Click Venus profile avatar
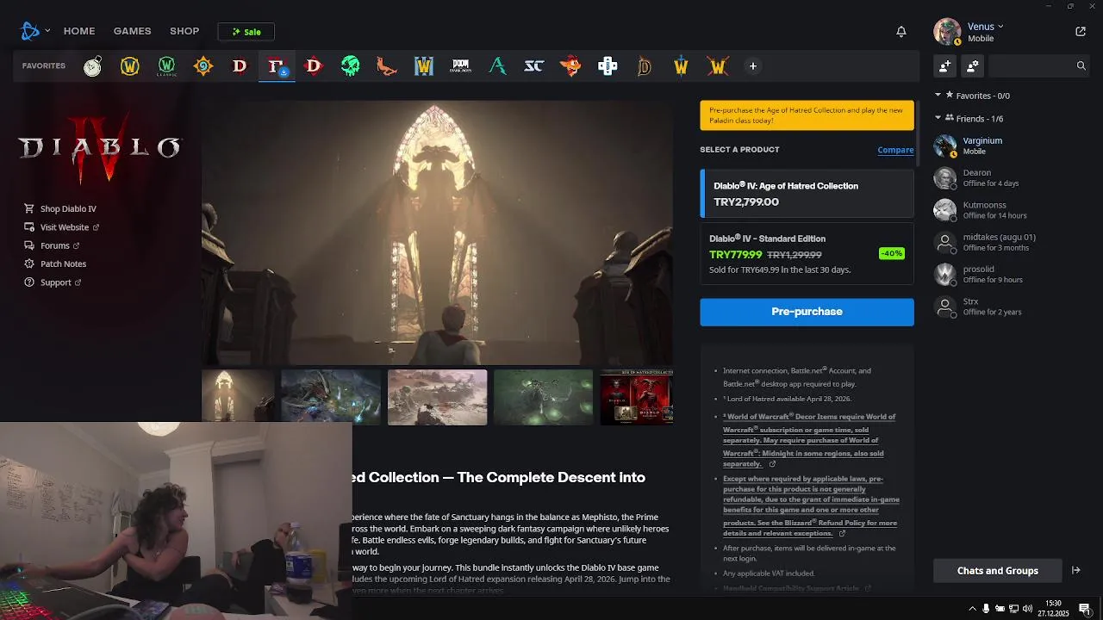 point(947,32)
